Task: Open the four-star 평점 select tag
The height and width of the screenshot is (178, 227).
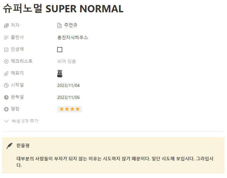Action: [69, 109]
